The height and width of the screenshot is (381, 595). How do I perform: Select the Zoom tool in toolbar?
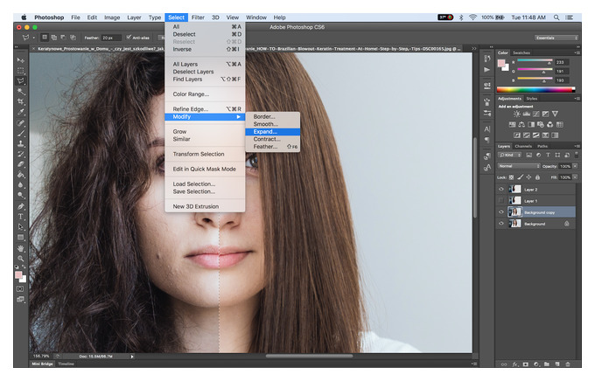coord(21,259)
